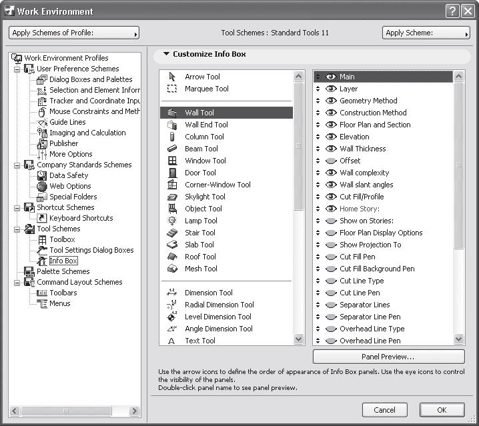Pick the Marquee Tool icon
The image size is (479, 426).
172,89
